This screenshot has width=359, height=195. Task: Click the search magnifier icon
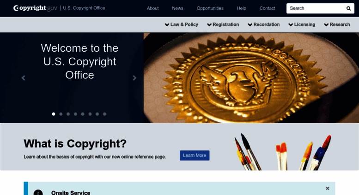click(348, 8)
